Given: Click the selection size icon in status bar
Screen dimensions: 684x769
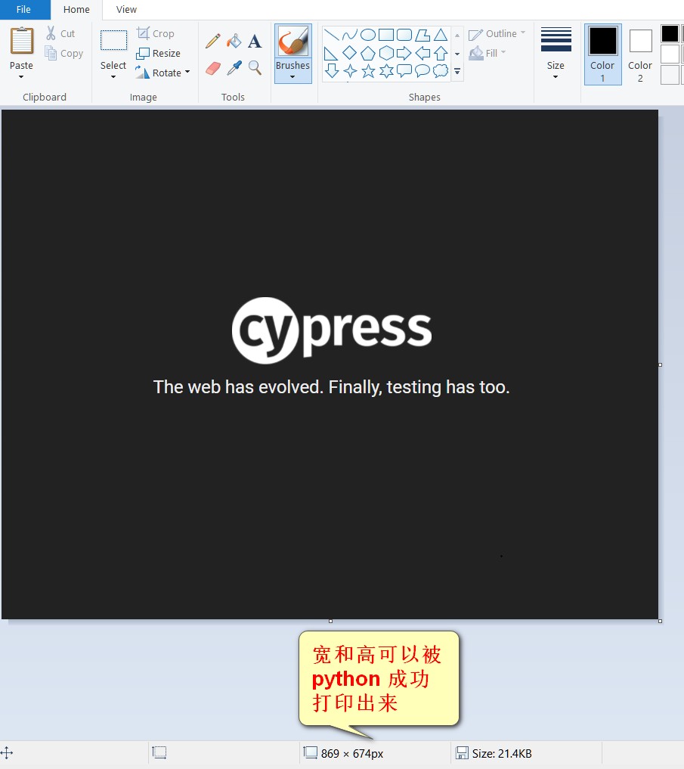Looking at the screenshot, I should 159,752.
